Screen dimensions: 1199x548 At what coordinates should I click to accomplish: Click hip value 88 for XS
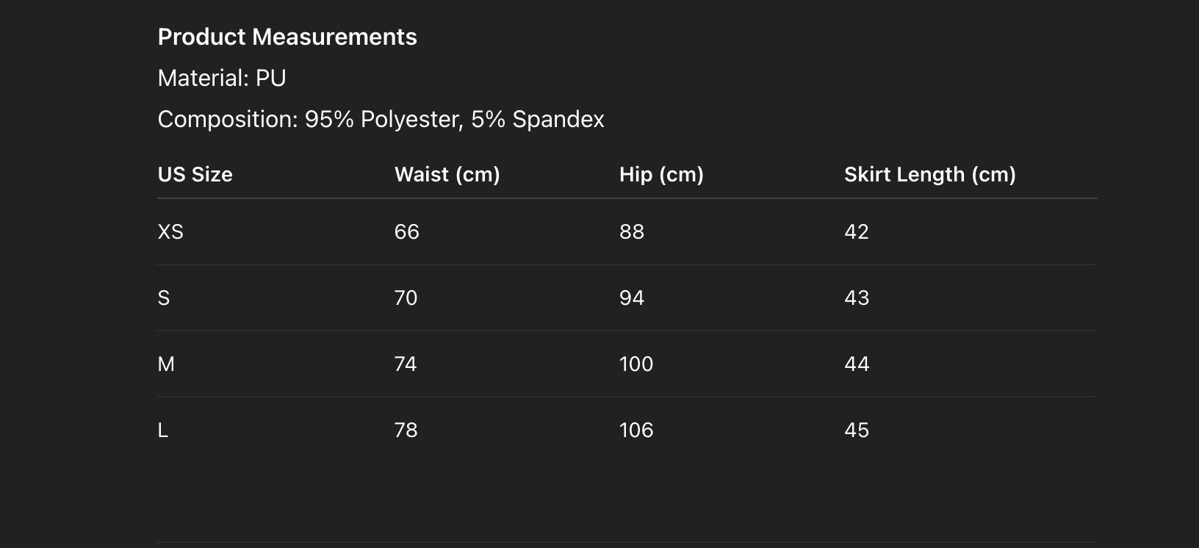coord(632,231)
